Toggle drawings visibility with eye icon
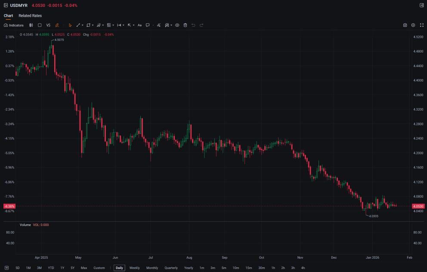 (177, 25)
